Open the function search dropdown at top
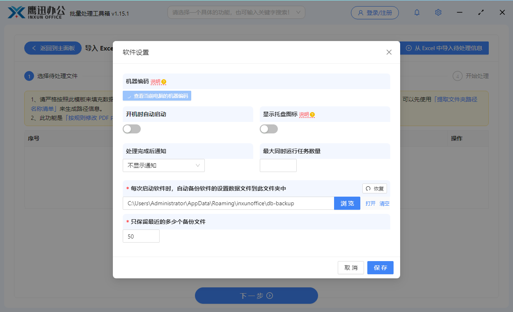Viewport: 513px width, 312px height. (x=236, y=12)
